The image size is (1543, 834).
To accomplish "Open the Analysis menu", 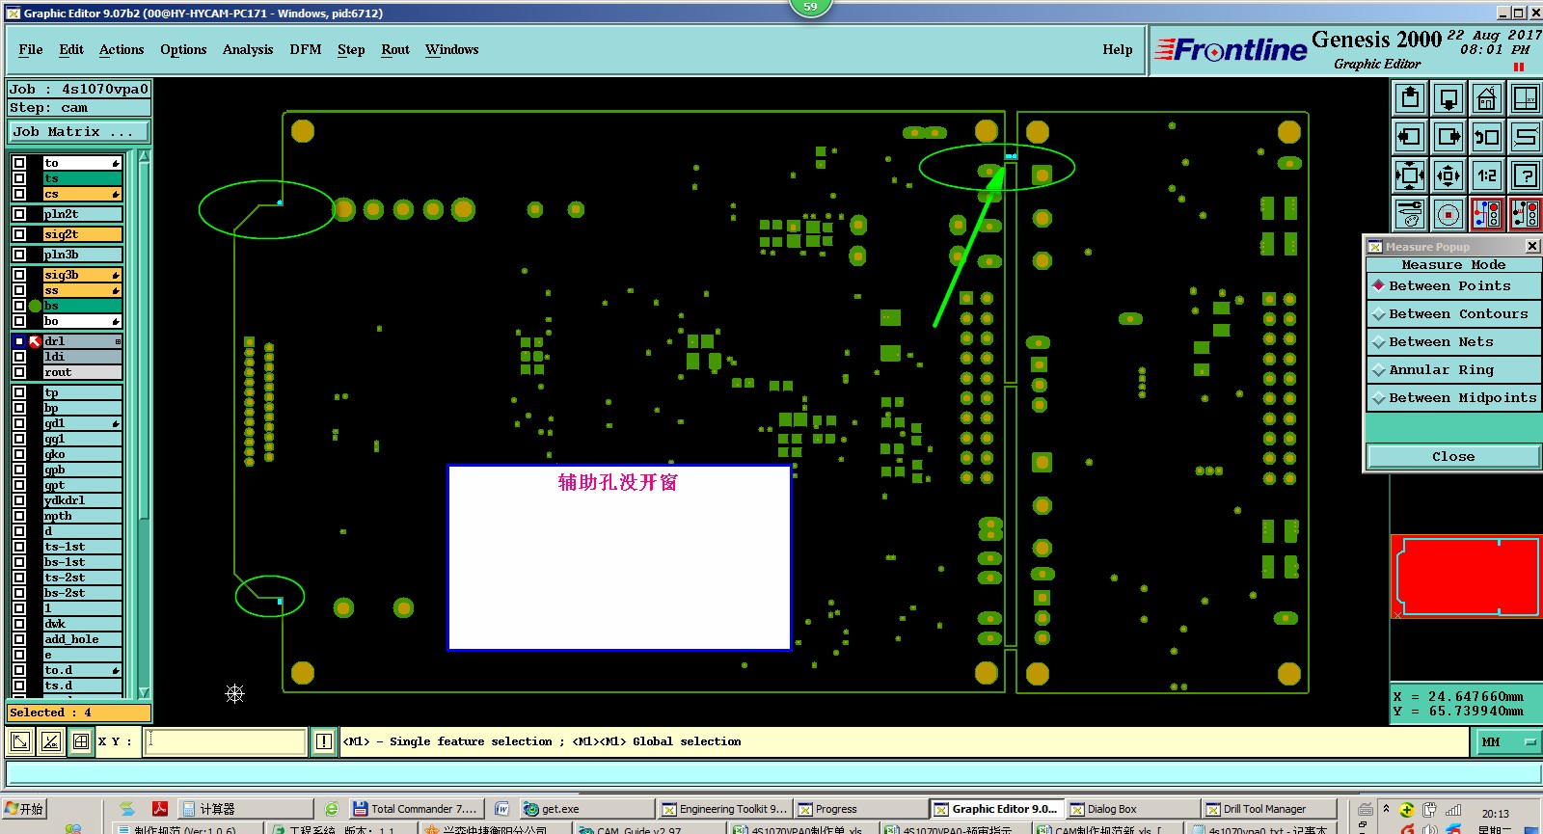I will [248, 50].
